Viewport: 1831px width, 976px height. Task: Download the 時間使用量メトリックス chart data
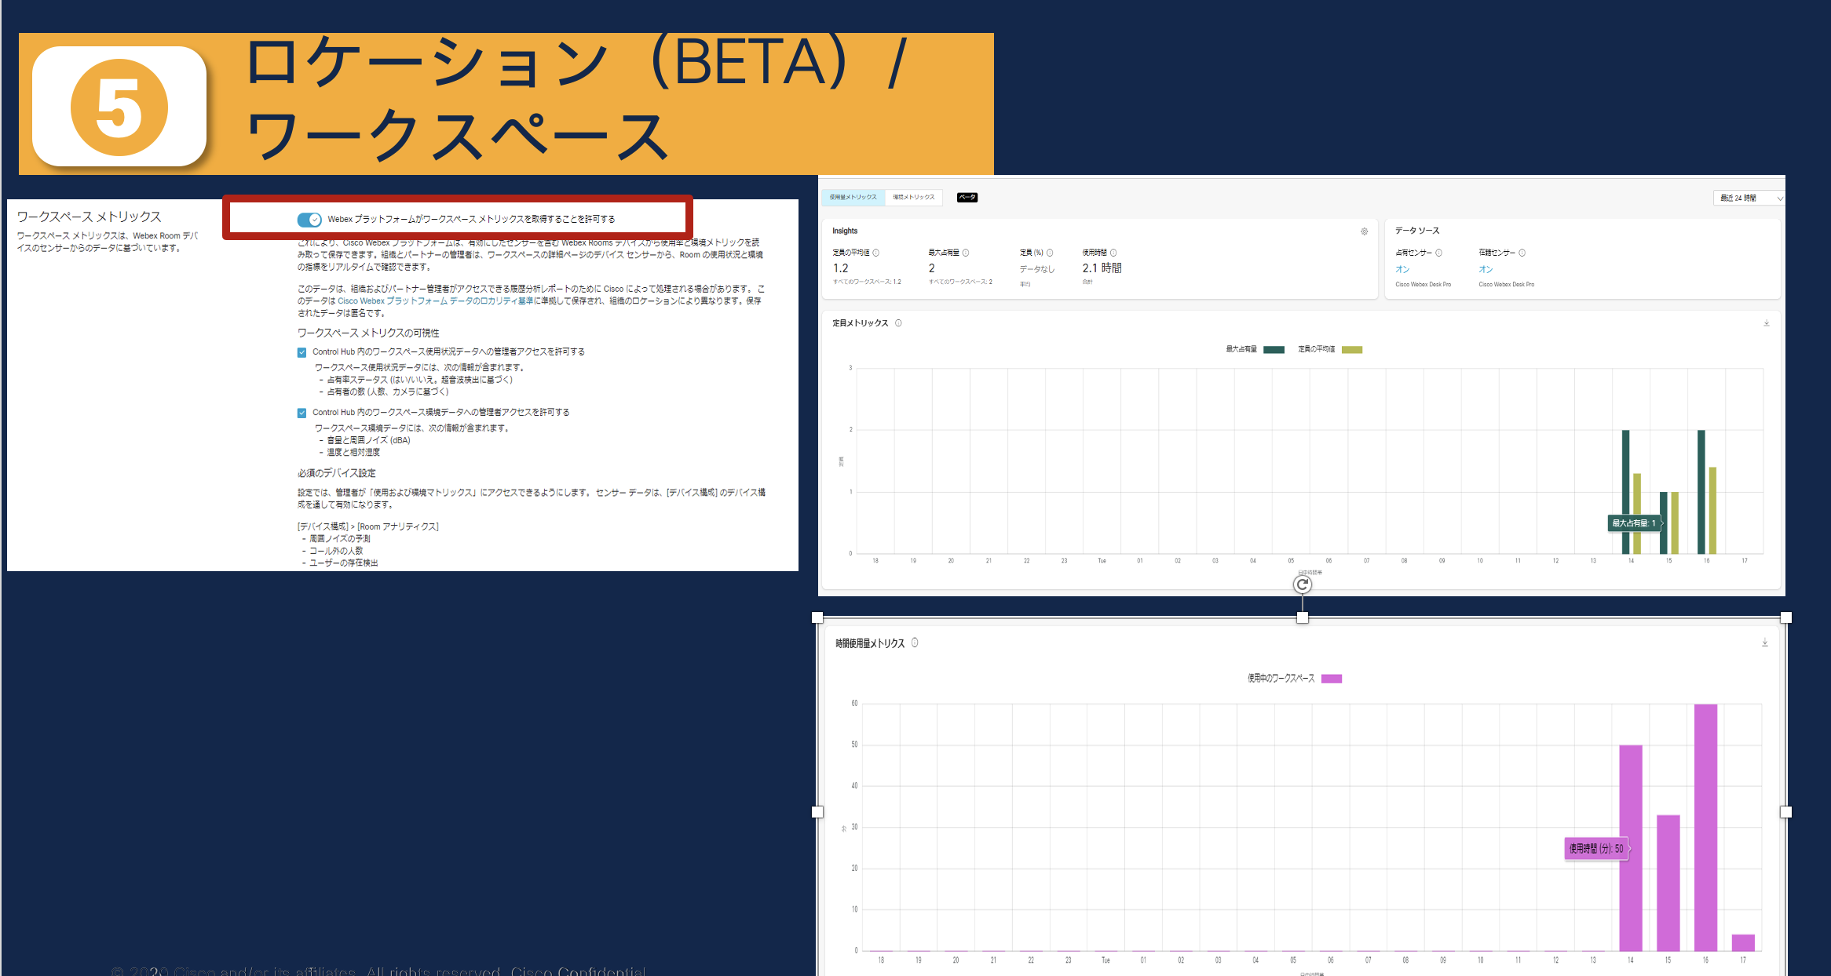[x=1767, y=642]
